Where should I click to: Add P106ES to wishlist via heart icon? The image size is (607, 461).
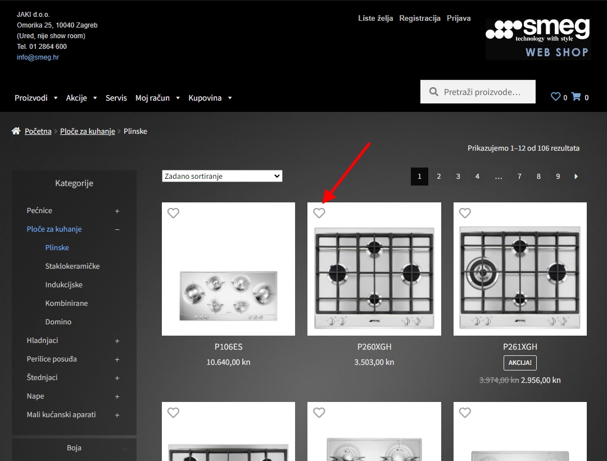point(173,213)
